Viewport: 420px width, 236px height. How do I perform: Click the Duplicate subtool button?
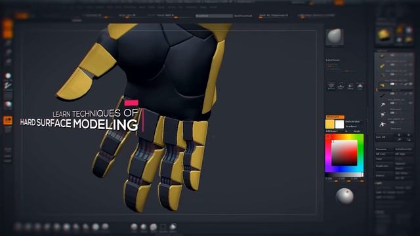385,166
